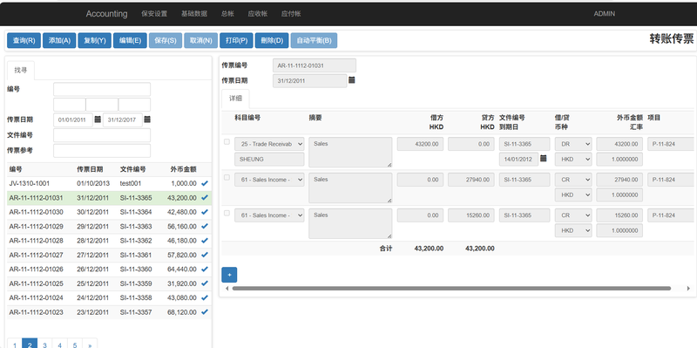Image resolution: width=697 pixels, height=348 pixels.
Task: Click checkmark on row AR-11-1112-01026
Action: (205, 269)
